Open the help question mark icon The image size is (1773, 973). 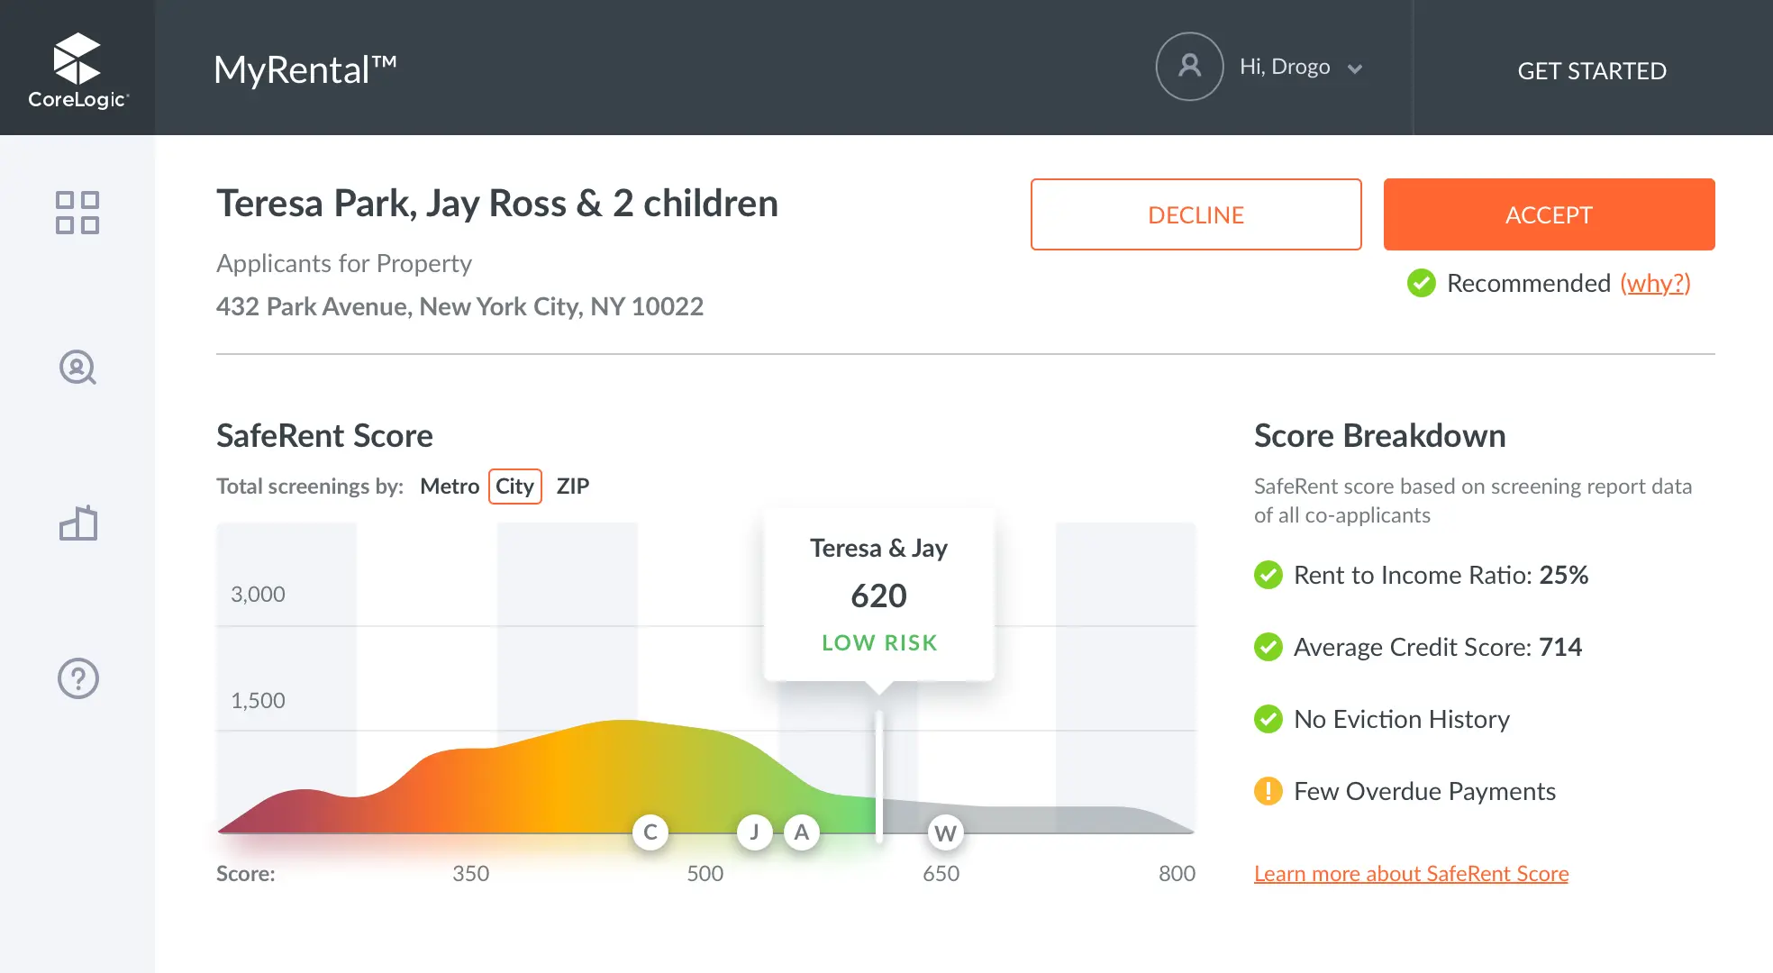tap(77, 678)
